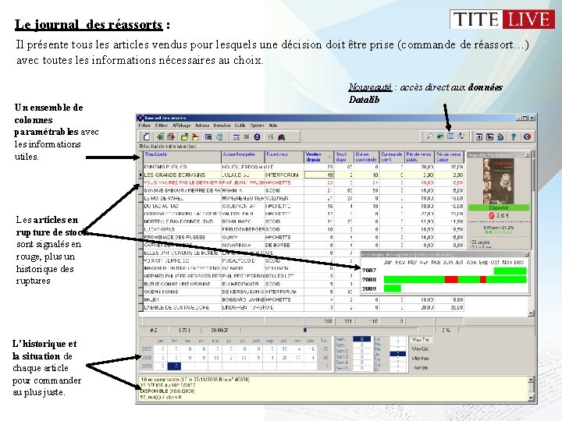Click the new document toolbar icon
Screen dimensions: 562x421
[x=146, y=136]
